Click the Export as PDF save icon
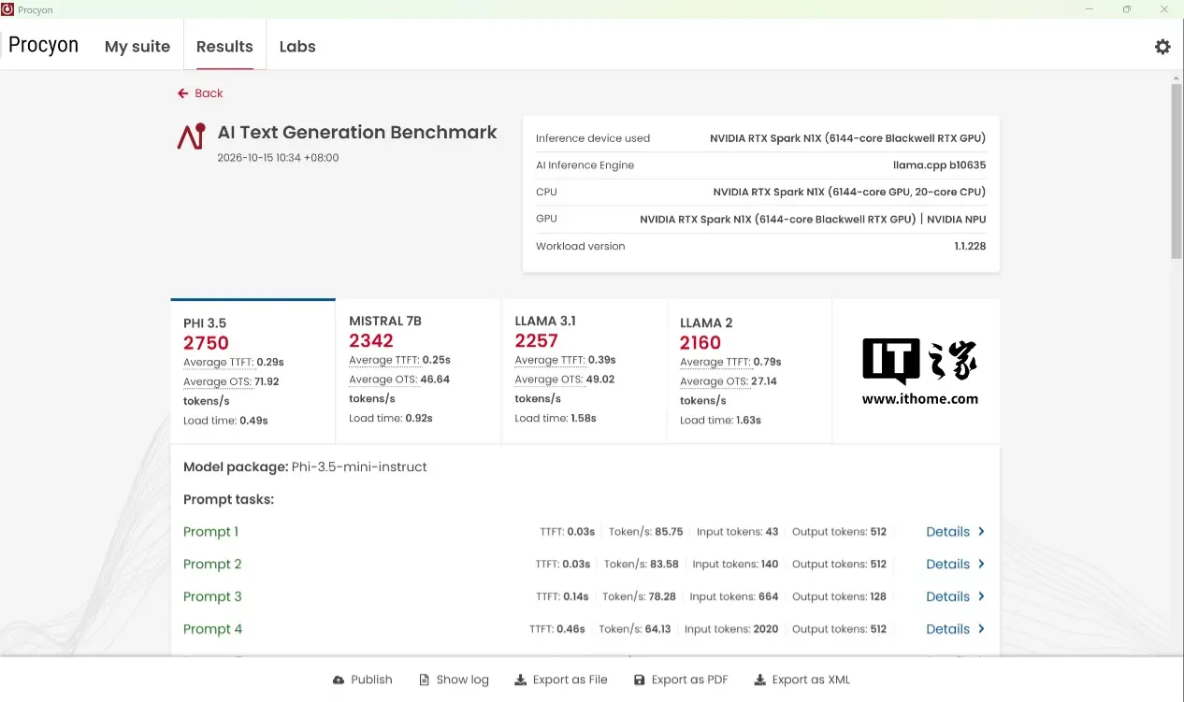1184x702 pixels. (640, 681)
